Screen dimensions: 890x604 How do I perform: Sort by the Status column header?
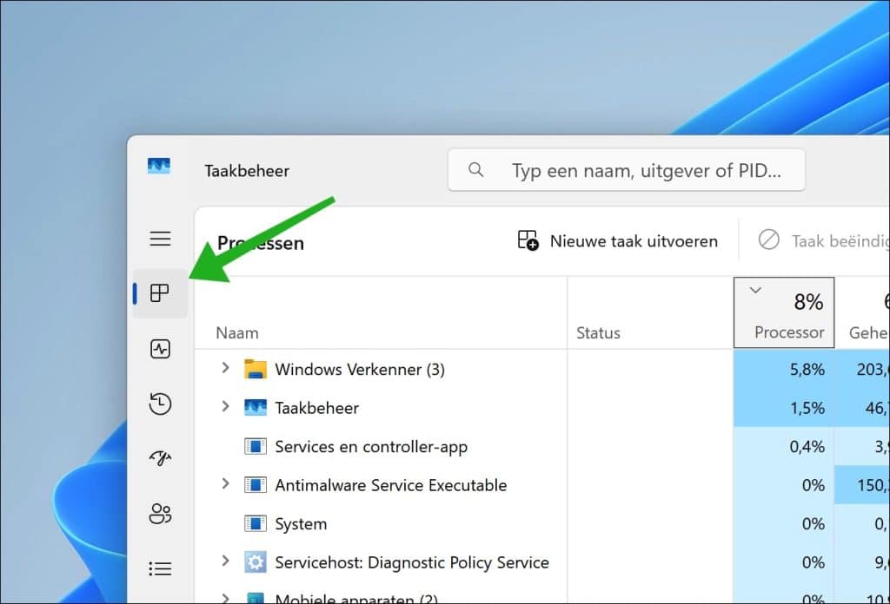pyautogui.click(x=598, y=332)
